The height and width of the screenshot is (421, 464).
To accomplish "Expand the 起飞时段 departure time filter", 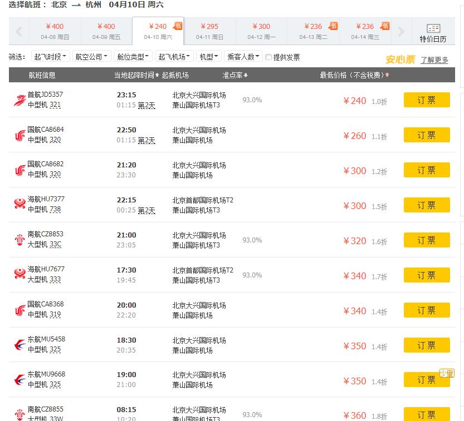I will point(50,56).
